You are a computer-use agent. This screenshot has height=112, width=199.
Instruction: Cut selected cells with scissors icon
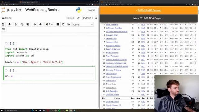point(16,24)
